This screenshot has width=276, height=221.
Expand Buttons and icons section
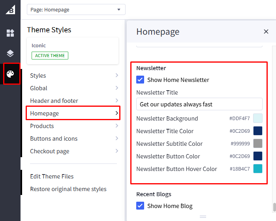pyautogui.click(x=73, y=139)
